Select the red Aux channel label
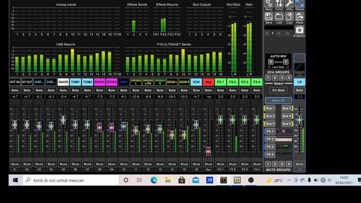The width and height of the screenshot is (361, 203). coord(208,82)
